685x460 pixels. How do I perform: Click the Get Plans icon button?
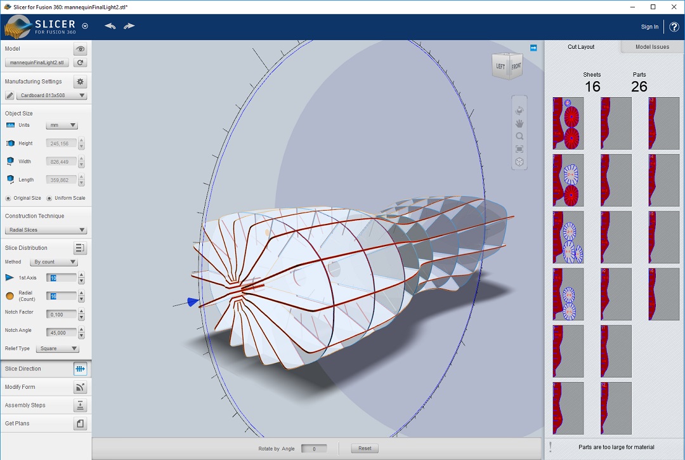(80, 424)
